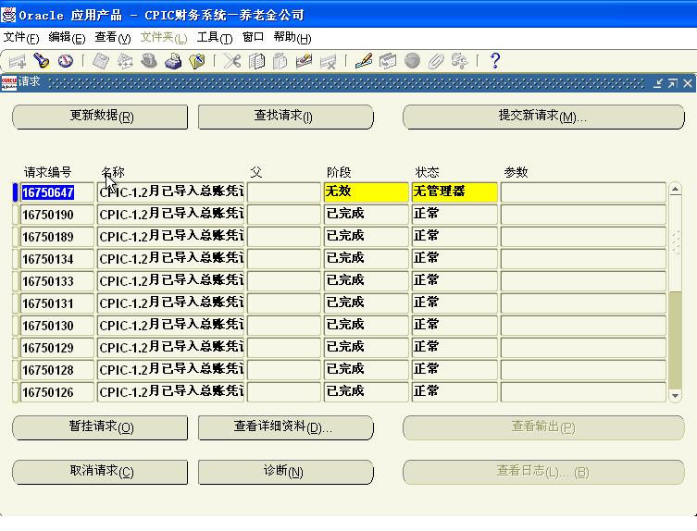Click the 已完成 phase cell of request 16750190

click(x=366, y=215)
